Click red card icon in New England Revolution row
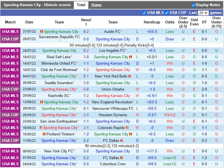Screen dimensions: 224x168 42,102
